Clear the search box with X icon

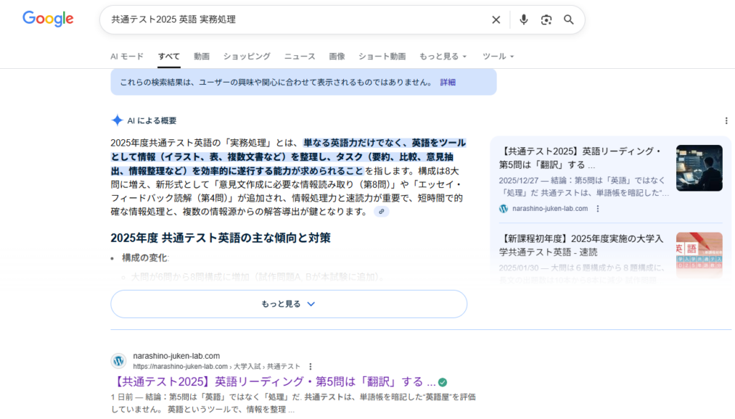496,20
